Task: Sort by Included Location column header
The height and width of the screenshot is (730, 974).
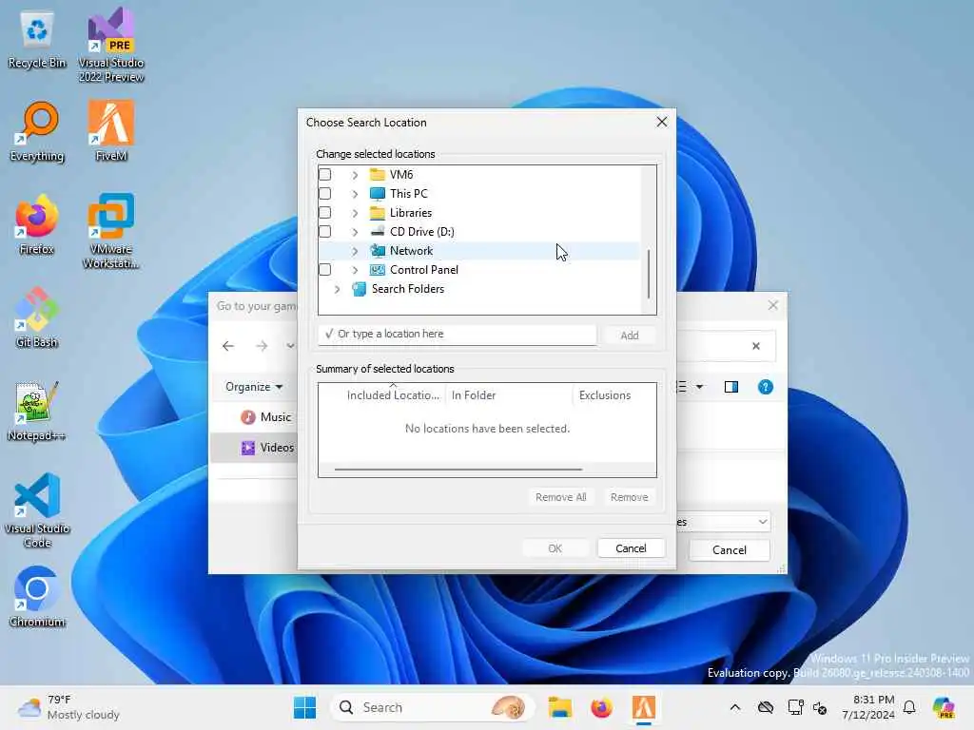Action: coord(393,395)
